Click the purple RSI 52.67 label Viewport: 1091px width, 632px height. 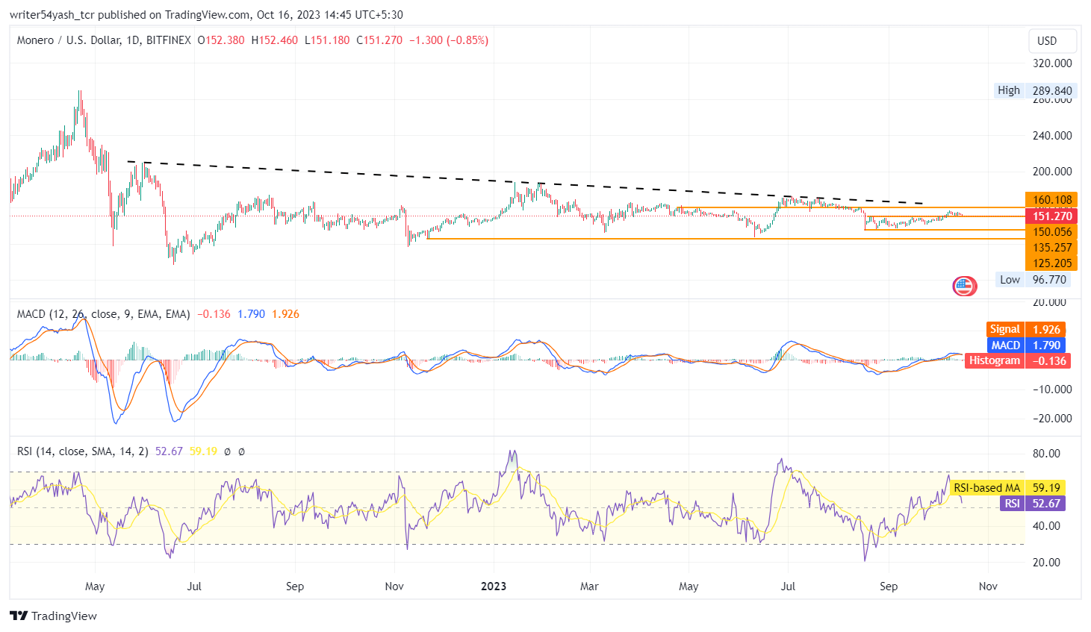point(1033,504)
